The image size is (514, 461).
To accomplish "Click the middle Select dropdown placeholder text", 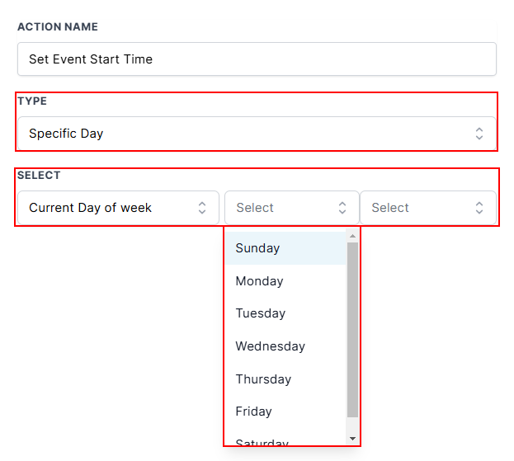I will tap(255, 208).
